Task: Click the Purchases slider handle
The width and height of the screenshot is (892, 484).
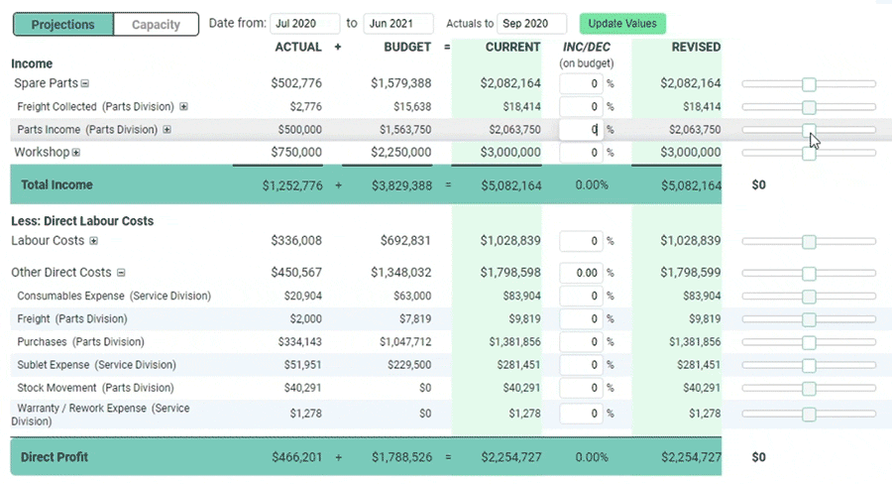Action: [809, 343]
